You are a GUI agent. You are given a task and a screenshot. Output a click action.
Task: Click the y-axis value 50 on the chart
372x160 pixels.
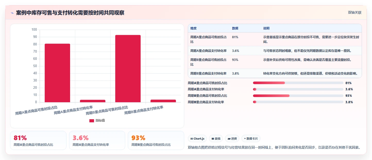pyautogui.click(x=35, y=66)
